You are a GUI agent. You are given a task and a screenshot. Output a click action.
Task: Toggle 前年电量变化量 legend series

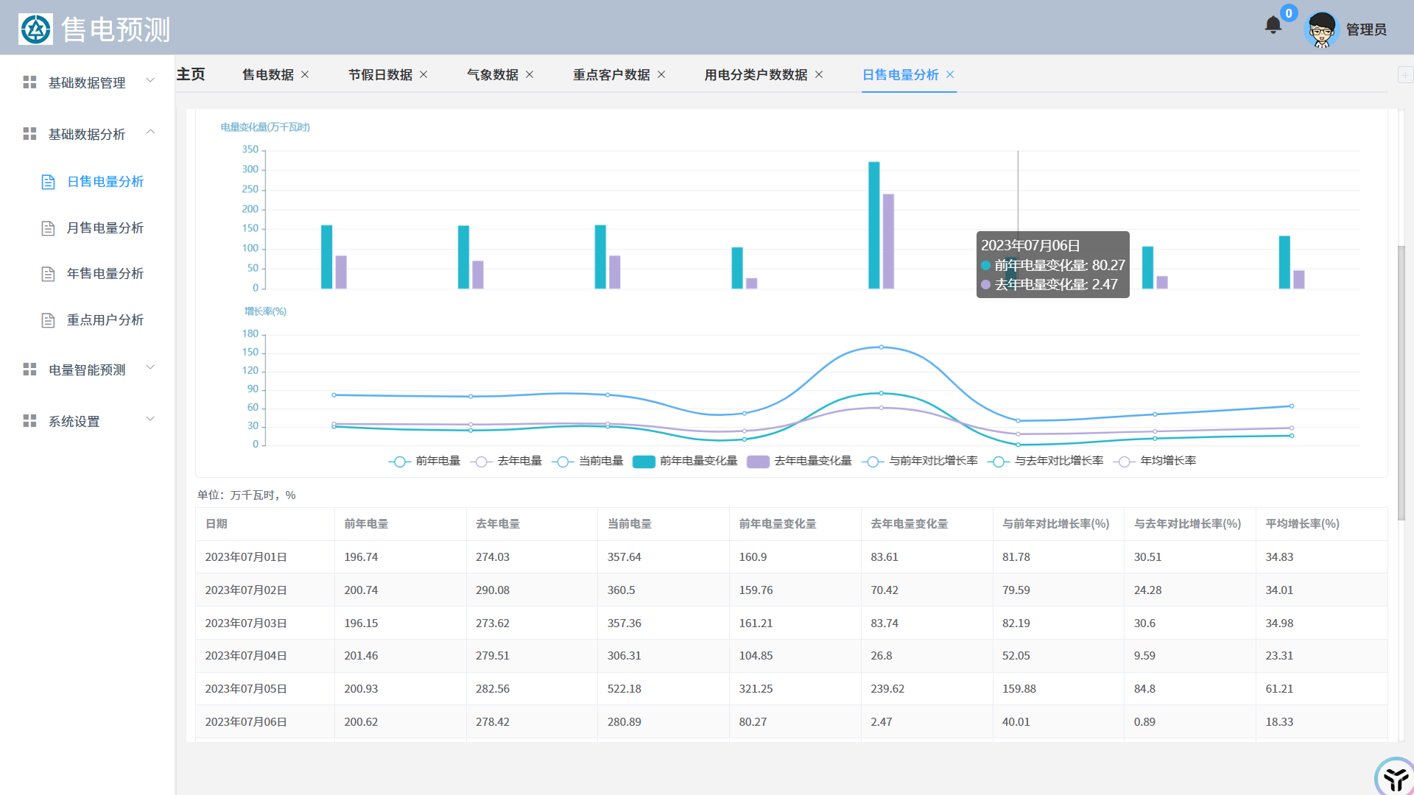[x=644, y=462]
